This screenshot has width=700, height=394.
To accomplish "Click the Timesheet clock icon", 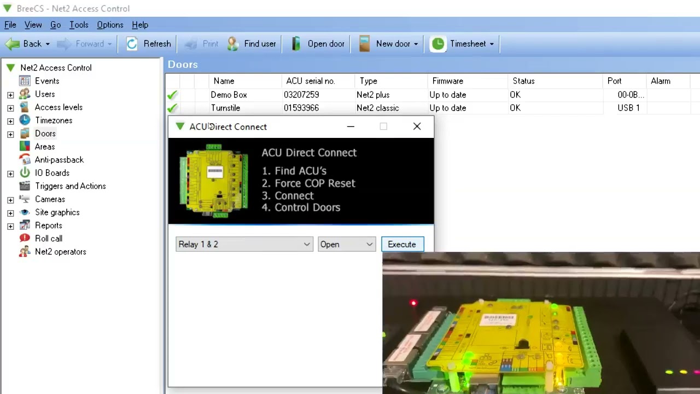I will 438,44.
